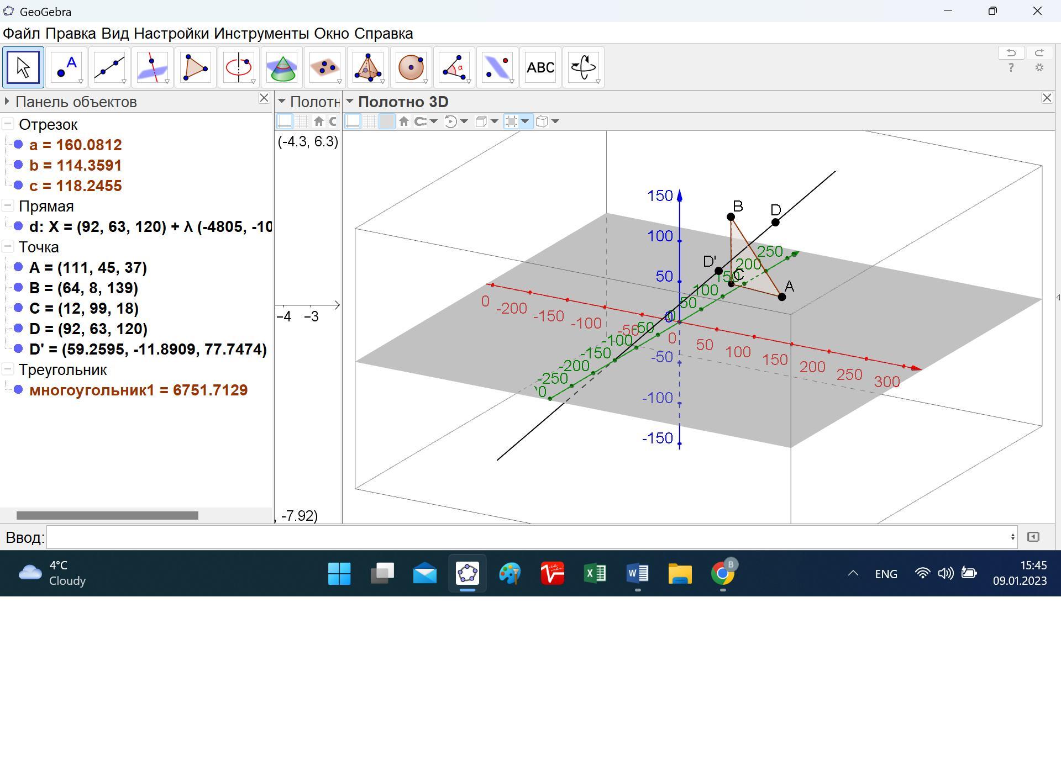This screenshot has width=1061, height=777.
Task: Open the Настройки menu
Action: coord(171,34)
